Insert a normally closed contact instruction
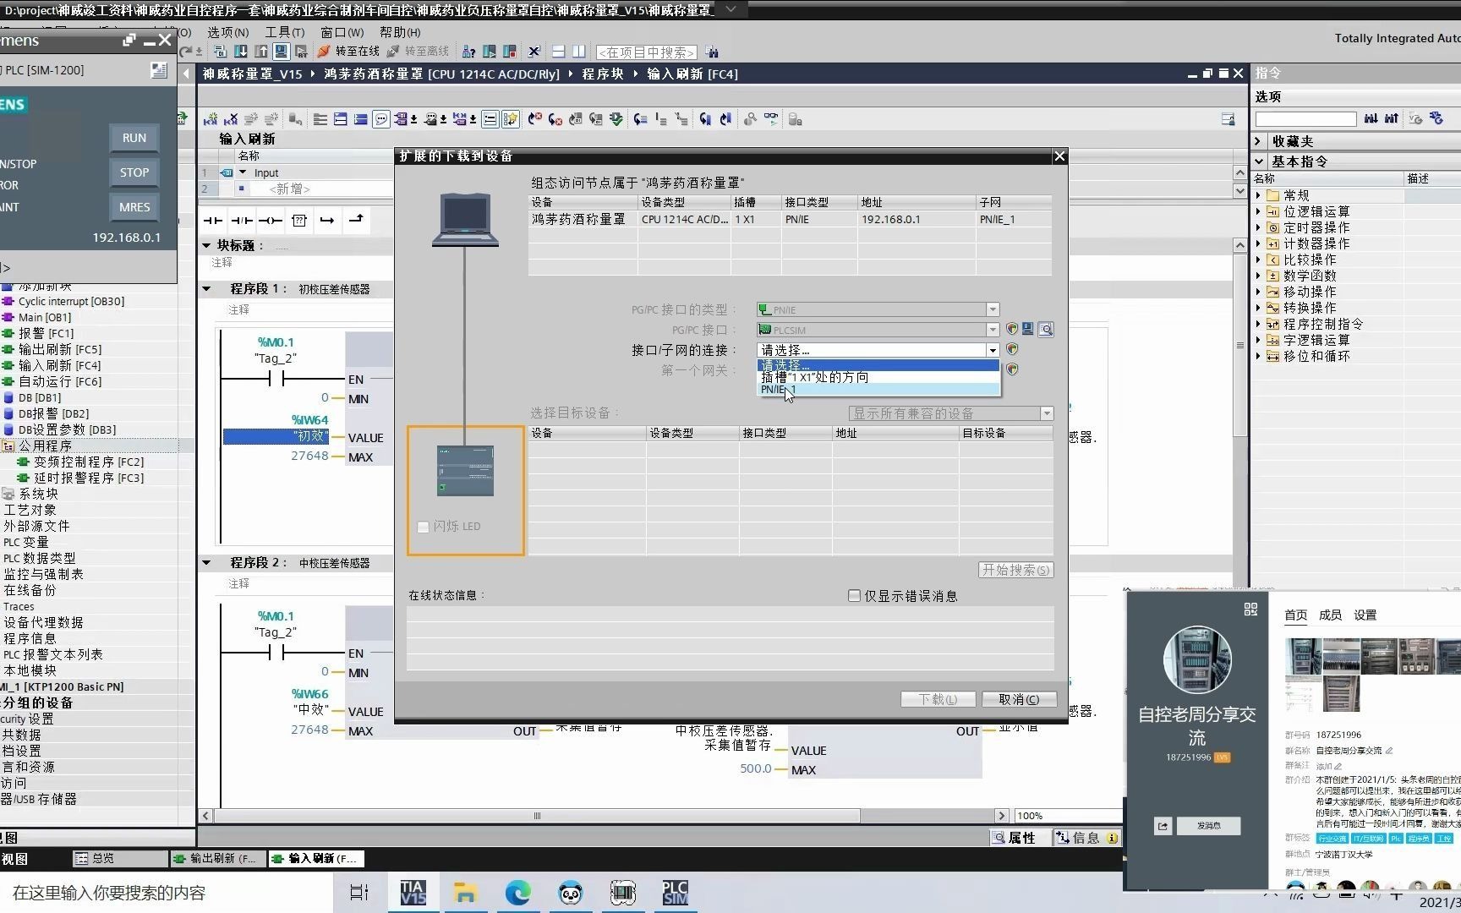Viewport: 1461px width, 913px height. (x=242, y=221)
